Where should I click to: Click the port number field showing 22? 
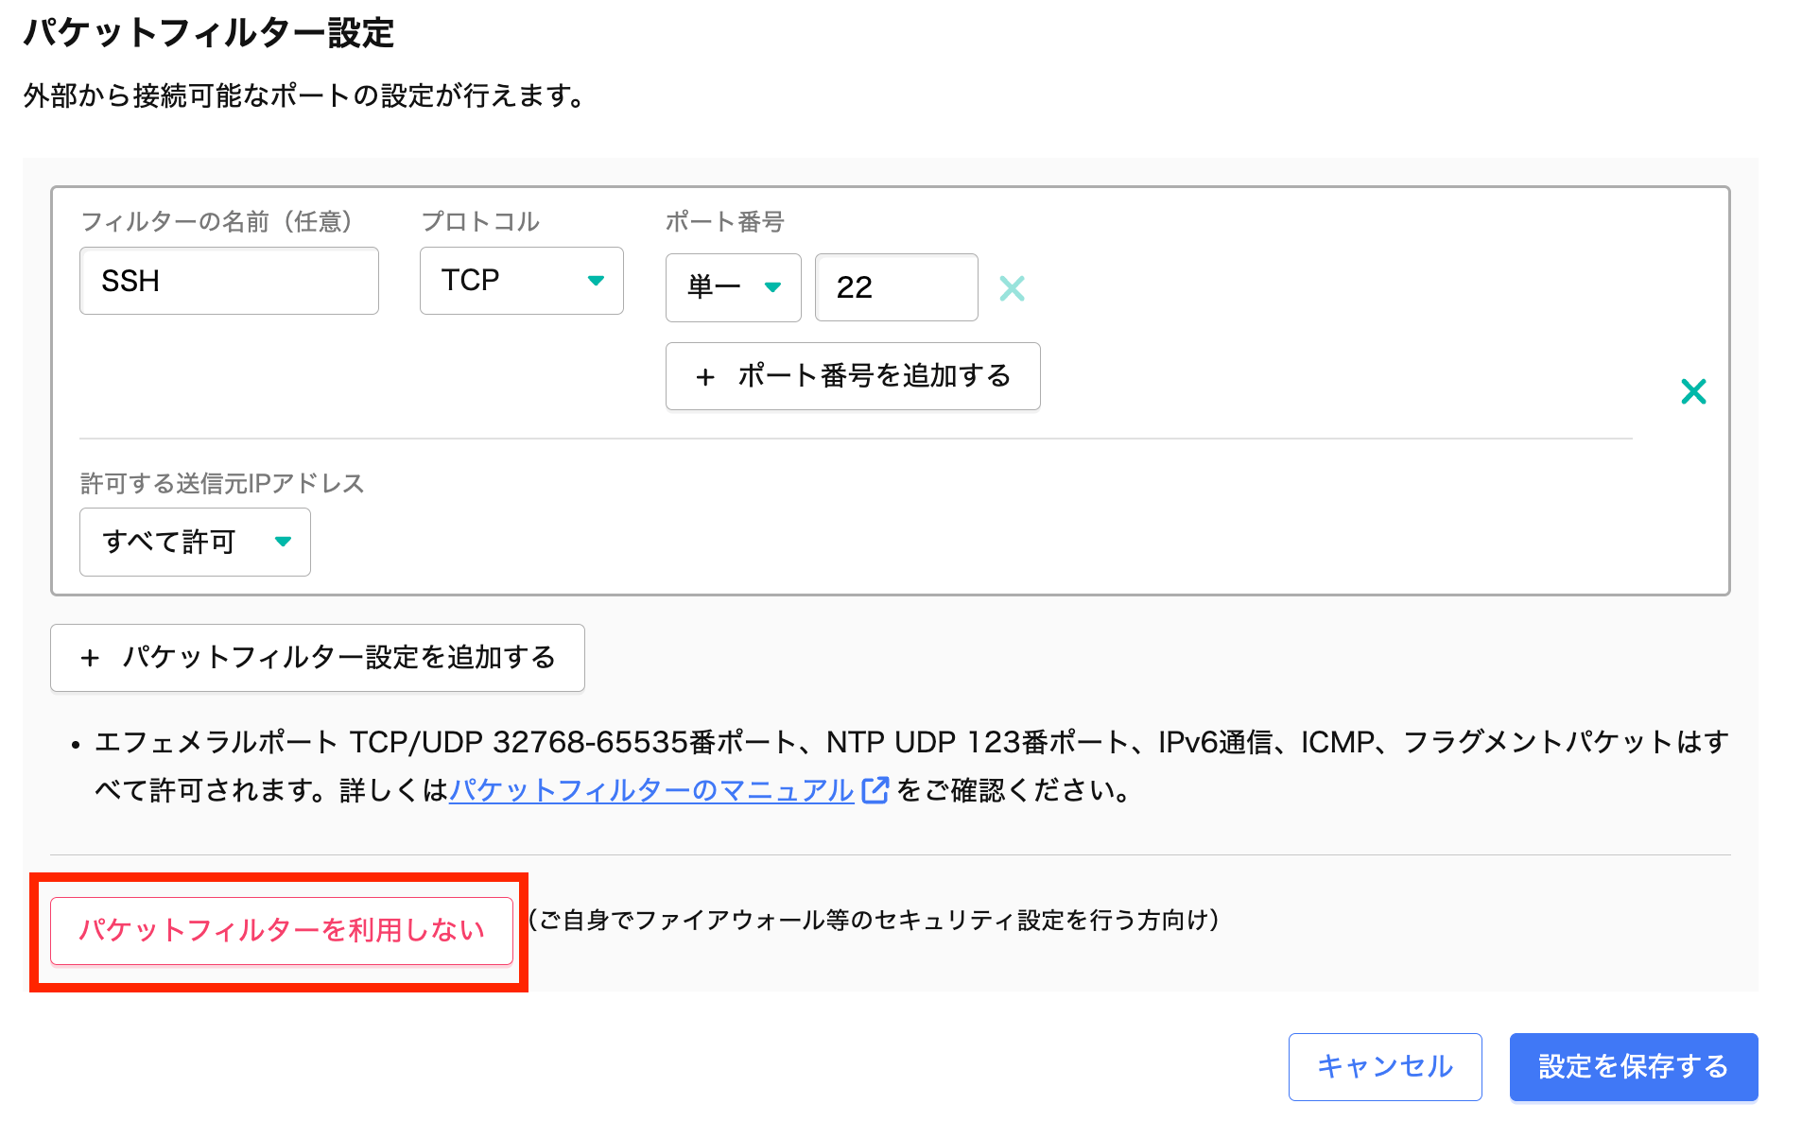coord(895,287)
